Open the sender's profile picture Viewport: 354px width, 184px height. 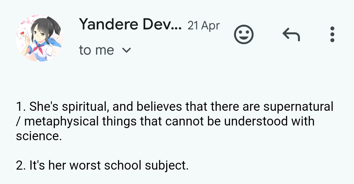coord(39,38)
